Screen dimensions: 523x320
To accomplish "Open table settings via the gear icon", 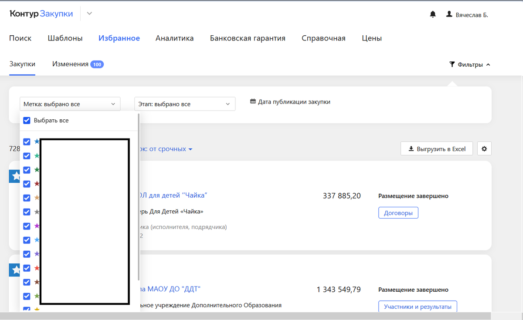I will click(484, 148).
